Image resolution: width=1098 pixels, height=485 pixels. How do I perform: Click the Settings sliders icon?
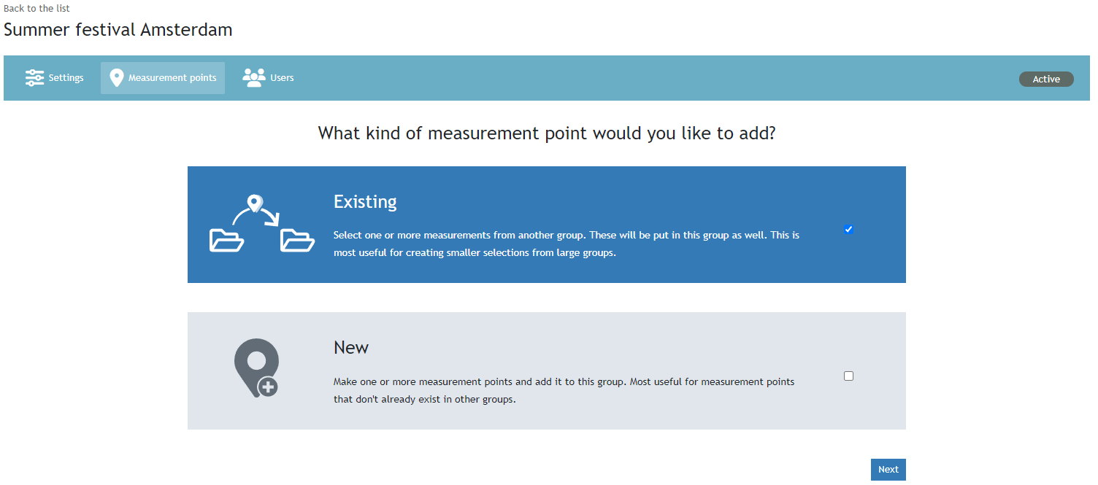[x=34, y=78]
